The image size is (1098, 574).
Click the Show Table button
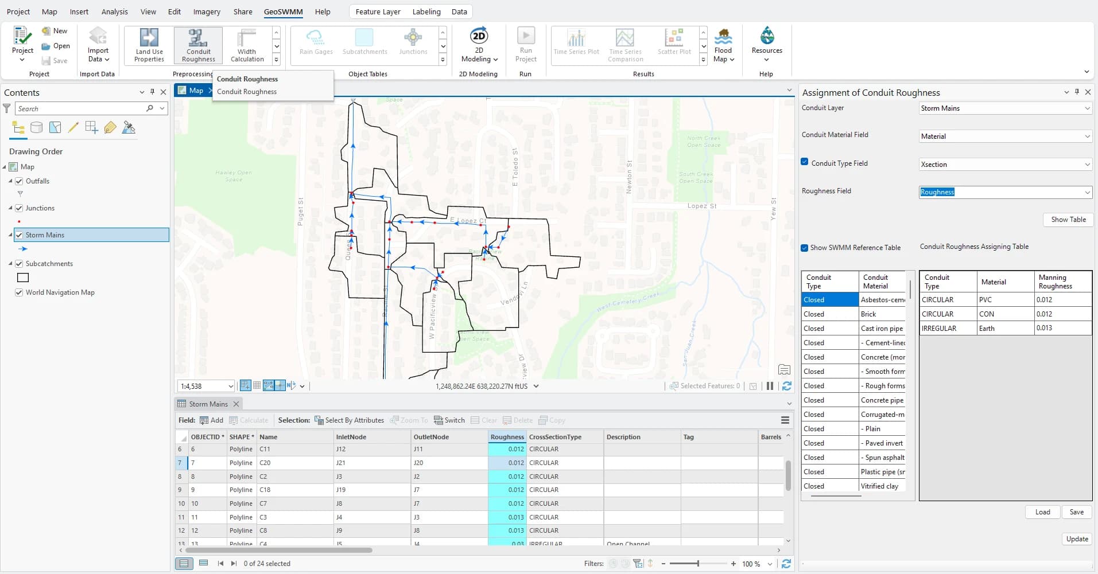tap(1068, 220)
